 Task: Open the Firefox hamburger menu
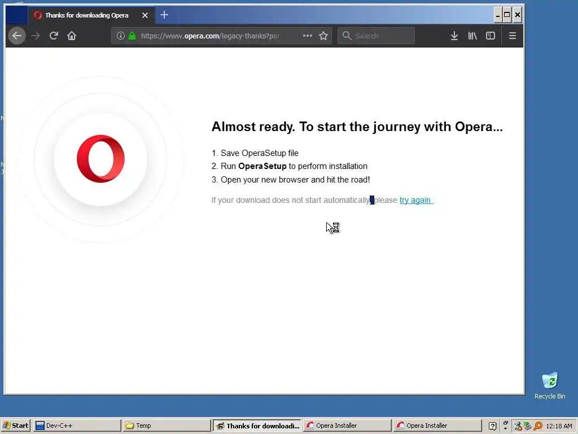click(513, 36)
